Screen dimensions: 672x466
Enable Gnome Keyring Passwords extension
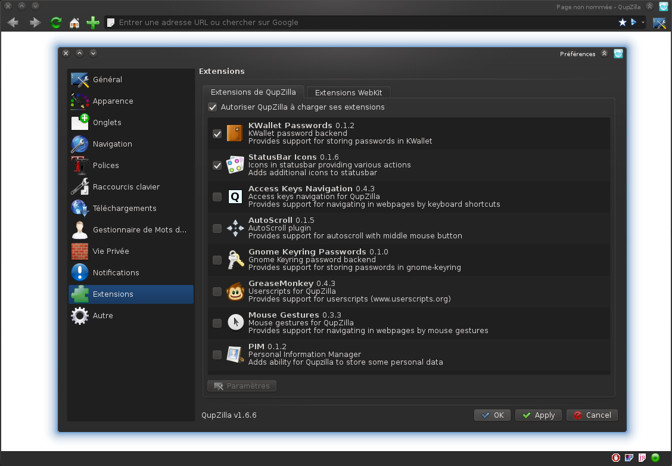tap(217, 260)
